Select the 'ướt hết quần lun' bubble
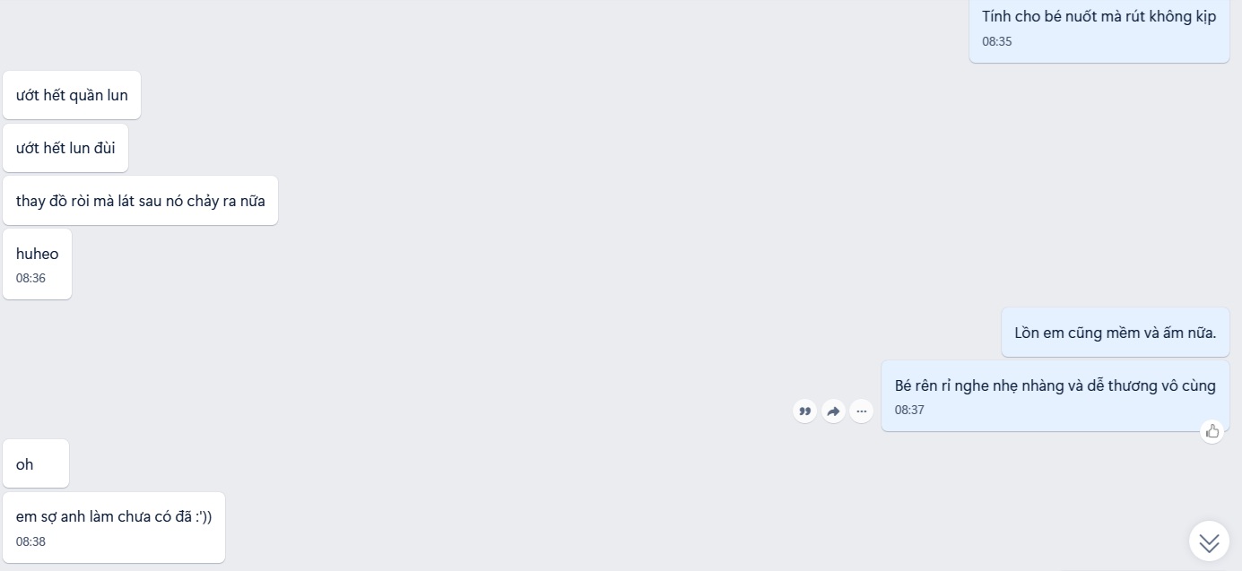The image size is (1242, 571). tap(72, 95)
